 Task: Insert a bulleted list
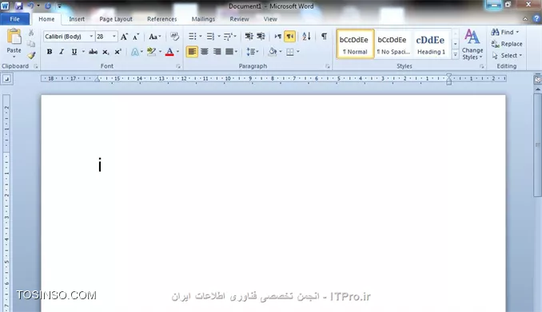pos(193,36)
